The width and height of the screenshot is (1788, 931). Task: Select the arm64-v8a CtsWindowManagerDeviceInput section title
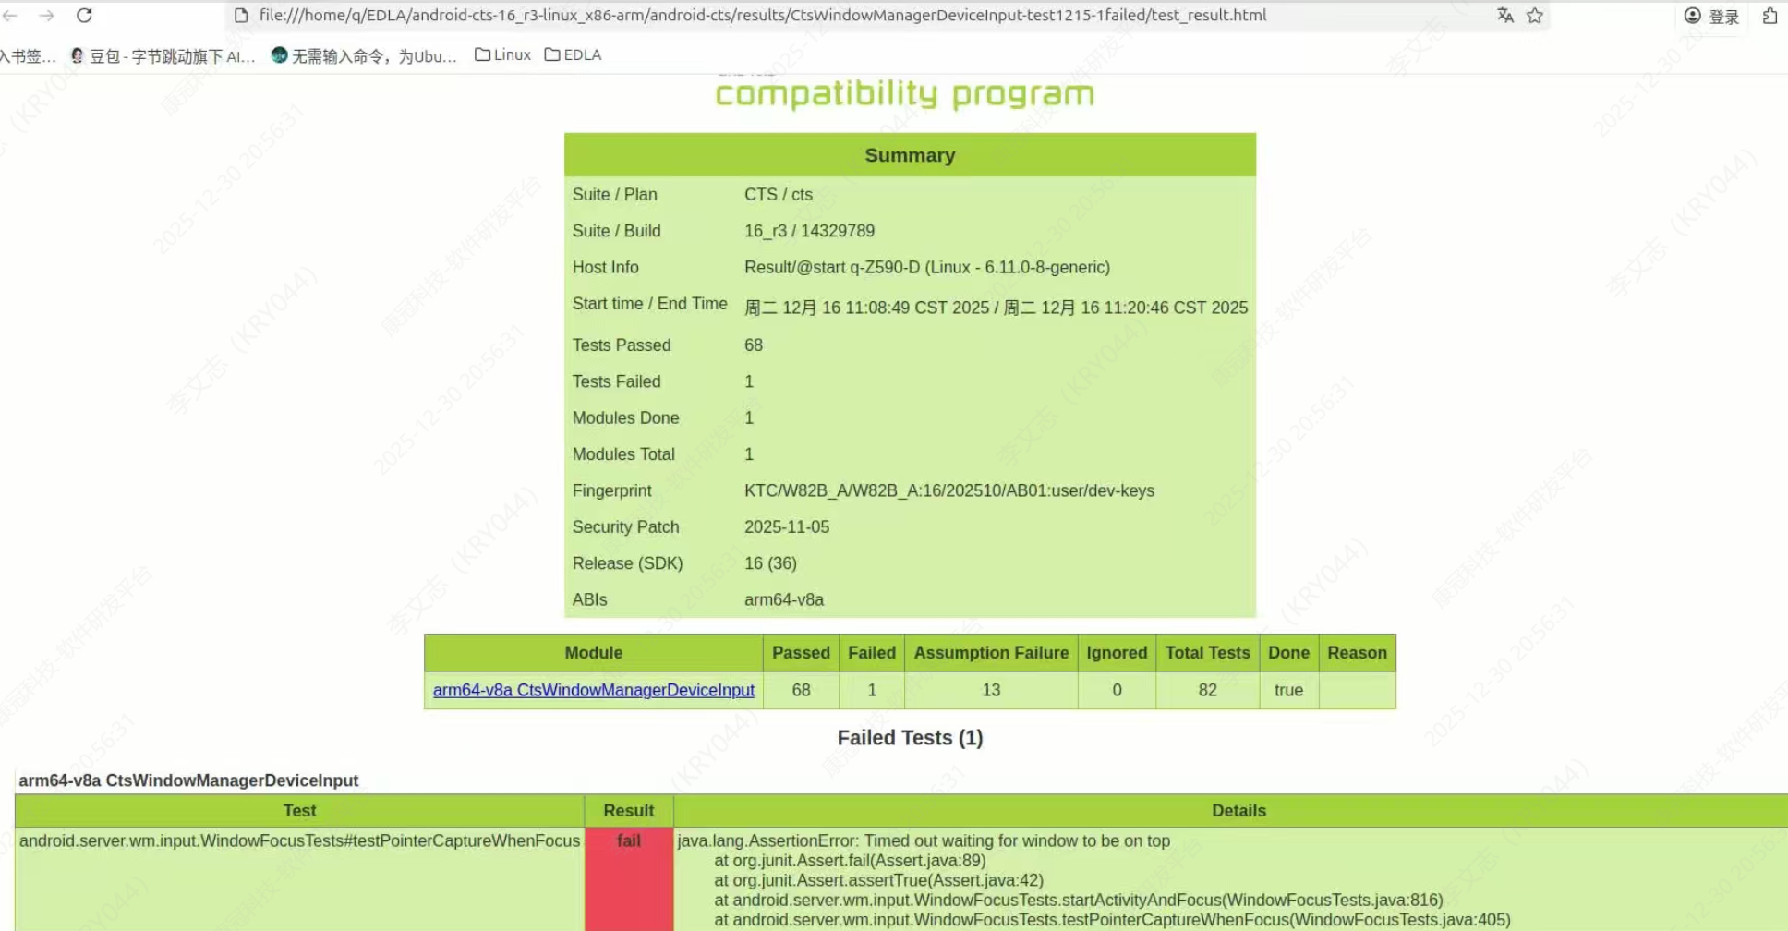click(188, 780)
